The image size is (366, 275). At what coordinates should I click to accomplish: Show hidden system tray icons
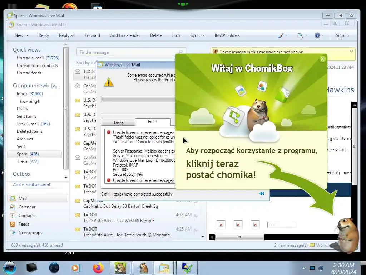(x=304, y=268)
